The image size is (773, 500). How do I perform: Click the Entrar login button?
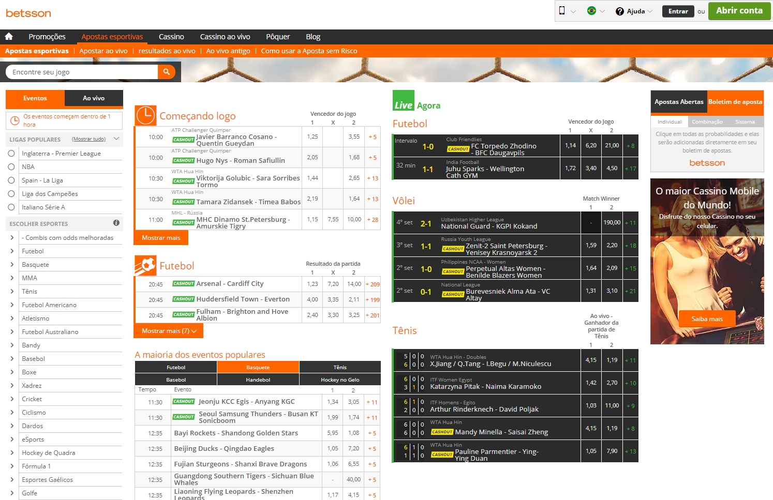678,11
